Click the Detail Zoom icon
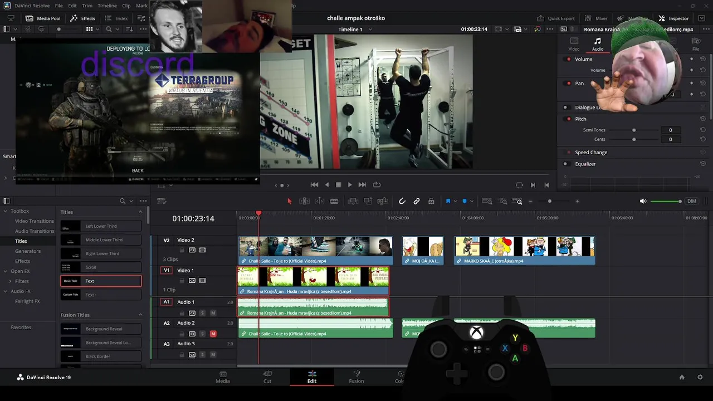 tap(502, 201)
